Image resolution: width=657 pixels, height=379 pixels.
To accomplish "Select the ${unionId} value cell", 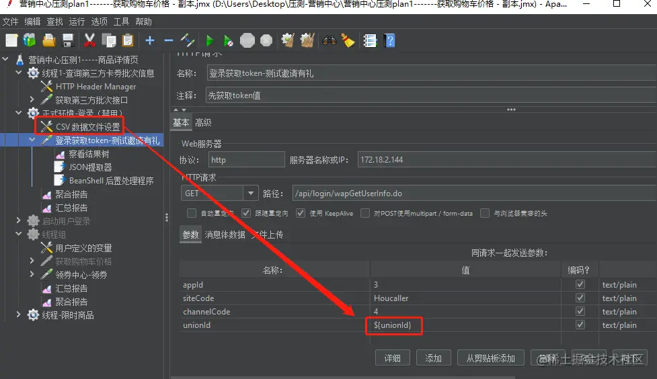I will click(465, 325).
